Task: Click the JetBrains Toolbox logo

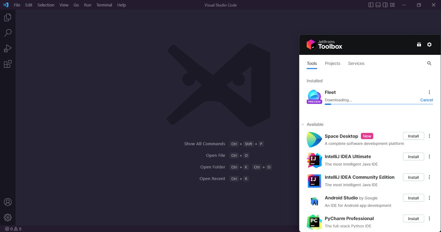Action: pyautogui.click(x=324, y=45)
